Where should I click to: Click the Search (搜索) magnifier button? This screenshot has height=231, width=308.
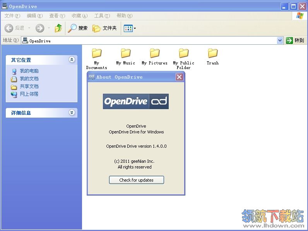click(78, 28)
